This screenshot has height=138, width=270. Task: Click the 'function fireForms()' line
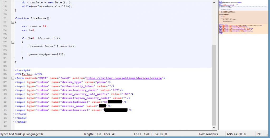(x=32, y=18)
